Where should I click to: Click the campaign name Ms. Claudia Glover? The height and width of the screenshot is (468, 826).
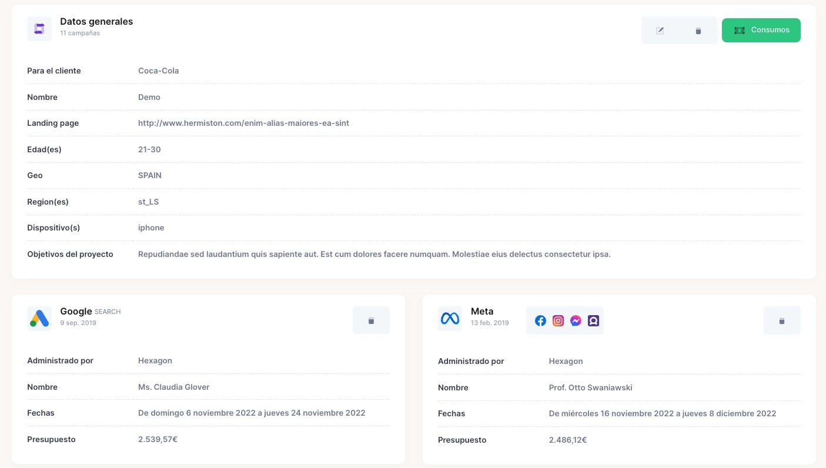[x=173, y=387]
